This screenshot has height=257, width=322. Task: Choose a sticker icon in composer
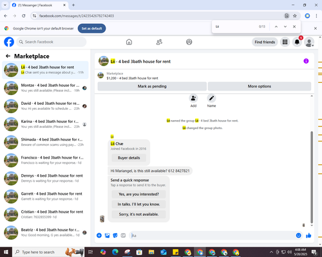point(115,236)
